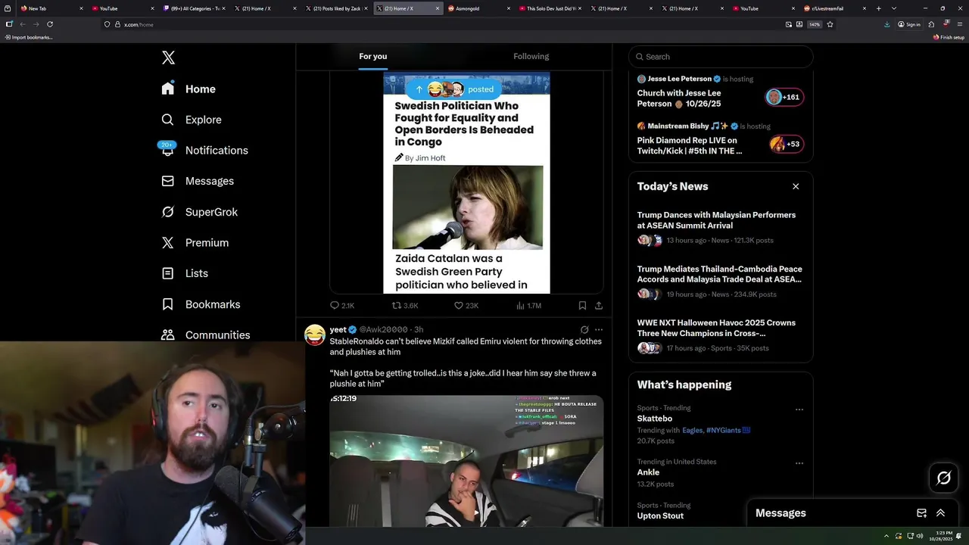Image resolution: width=969 pixels, height=545 pixels.
Task: Click Import bookmarks in the bookmarks bar
Action: pos(30,37)
